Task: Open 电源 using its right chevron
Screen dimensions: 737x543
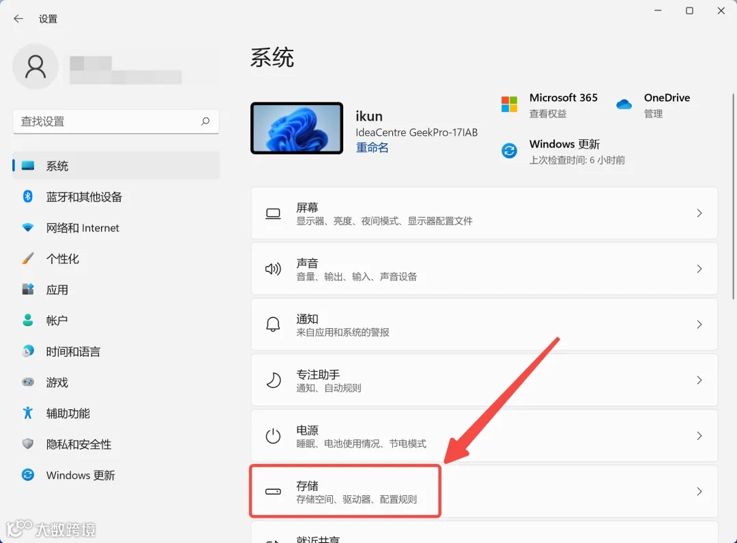Action: click(699, 436)
